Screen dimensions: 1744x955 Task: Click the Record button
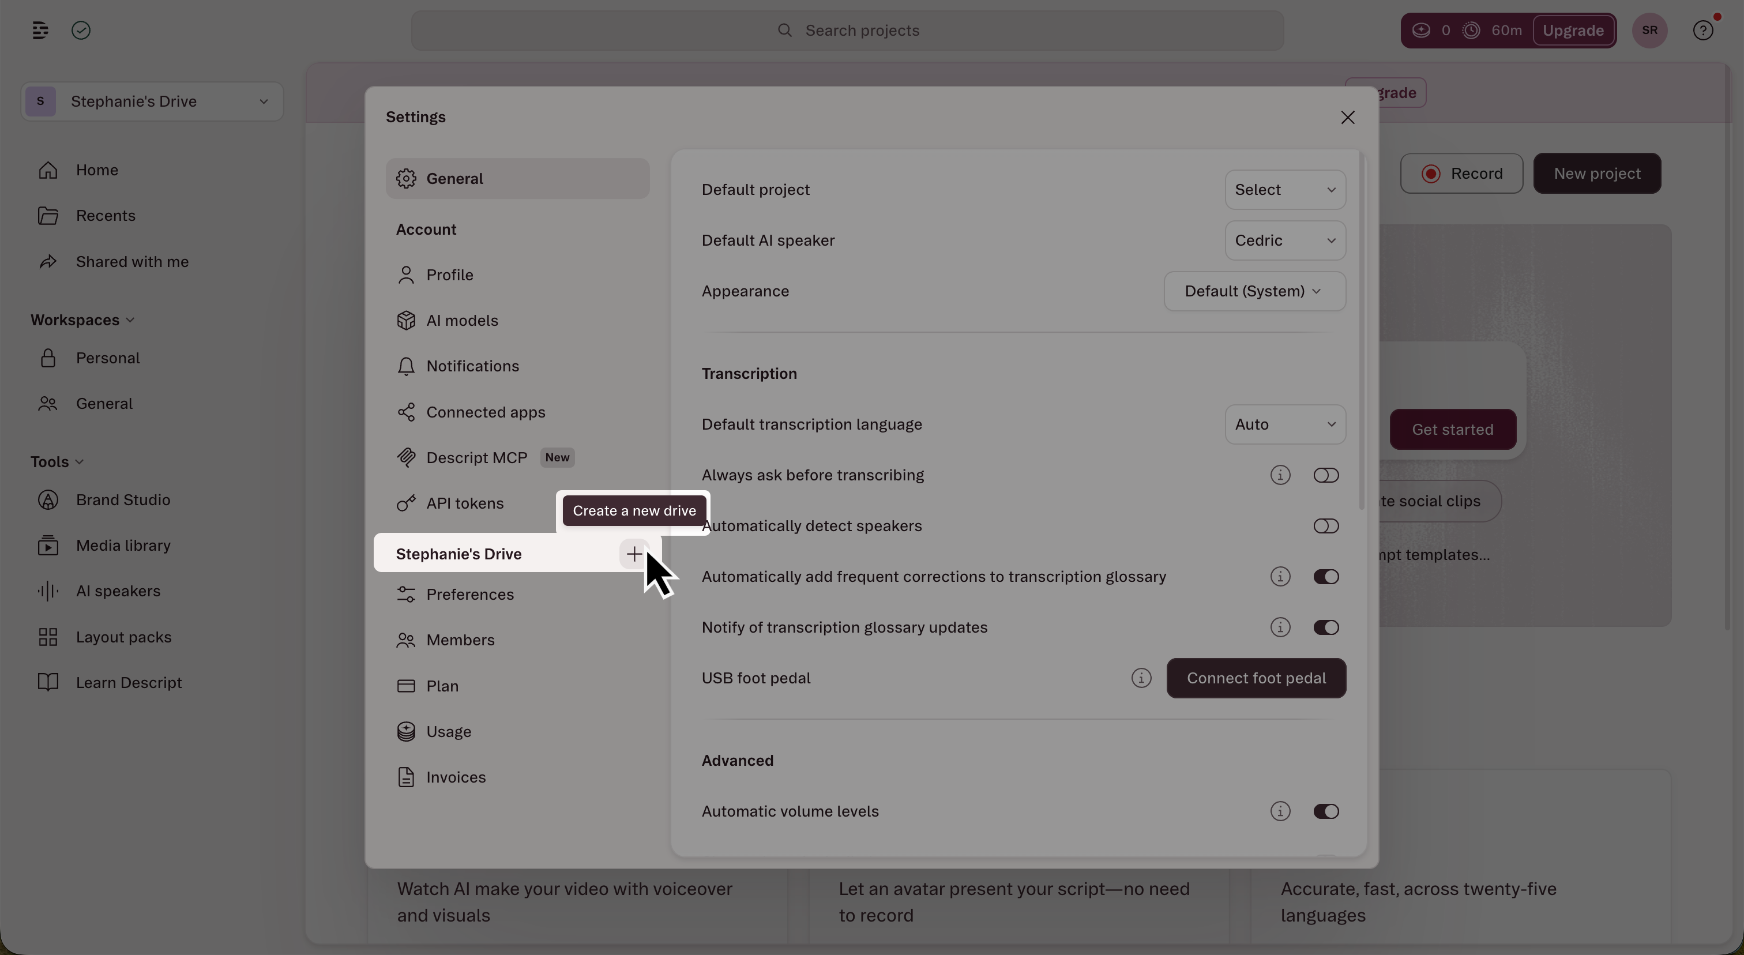1461,174
